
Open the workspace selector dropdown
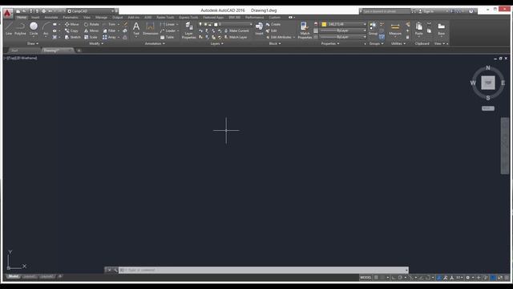[x=91, y=11]
